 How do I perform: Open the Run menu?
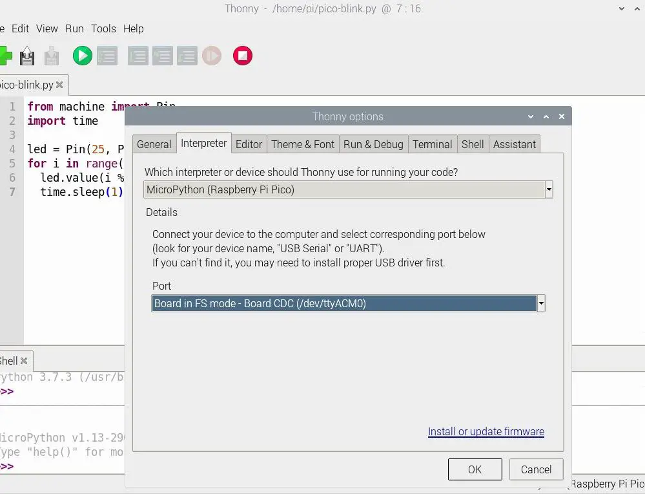click(x=74, y=28)
